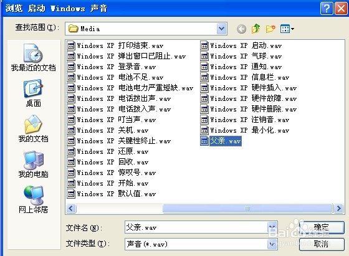Select the wav icon of Windows XP 默认值.wav
Screen dimensions: 349x256
[71, 194]
